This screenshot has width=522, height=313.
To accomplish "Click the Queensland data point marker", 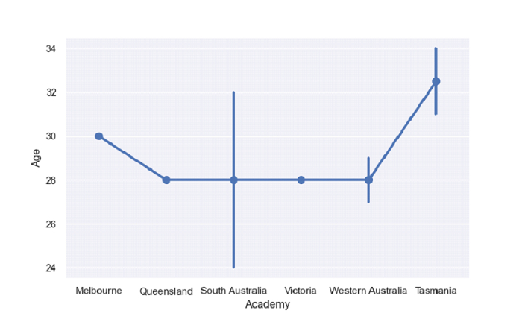I will pyautogui.click(x=166, y=180).
